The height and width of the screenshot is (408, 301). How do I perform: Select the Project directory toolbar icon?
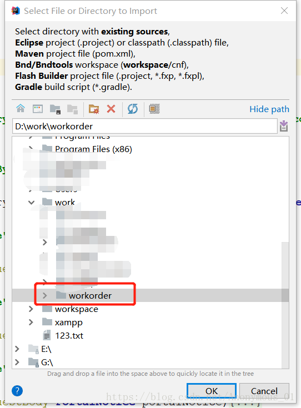55,109
